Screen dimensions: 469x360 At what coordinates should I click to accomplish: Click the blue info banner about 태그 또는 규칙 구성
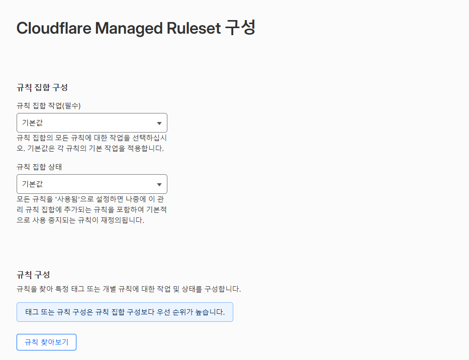pyautogui.click(x=125, y=312)
